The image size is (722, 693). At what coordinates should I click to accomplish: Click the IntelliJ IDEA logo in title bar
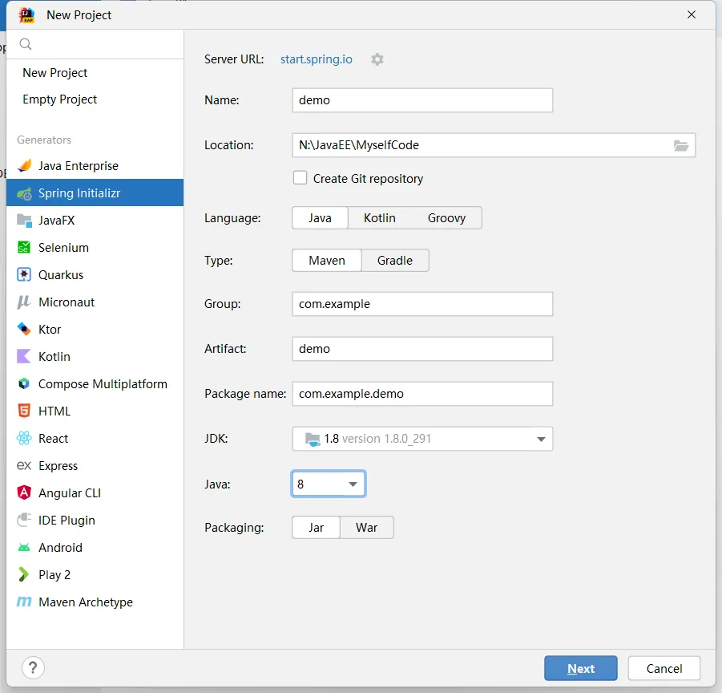click(26, 15)
